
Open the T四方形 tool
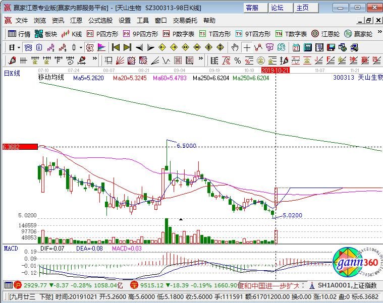(215, 34)
